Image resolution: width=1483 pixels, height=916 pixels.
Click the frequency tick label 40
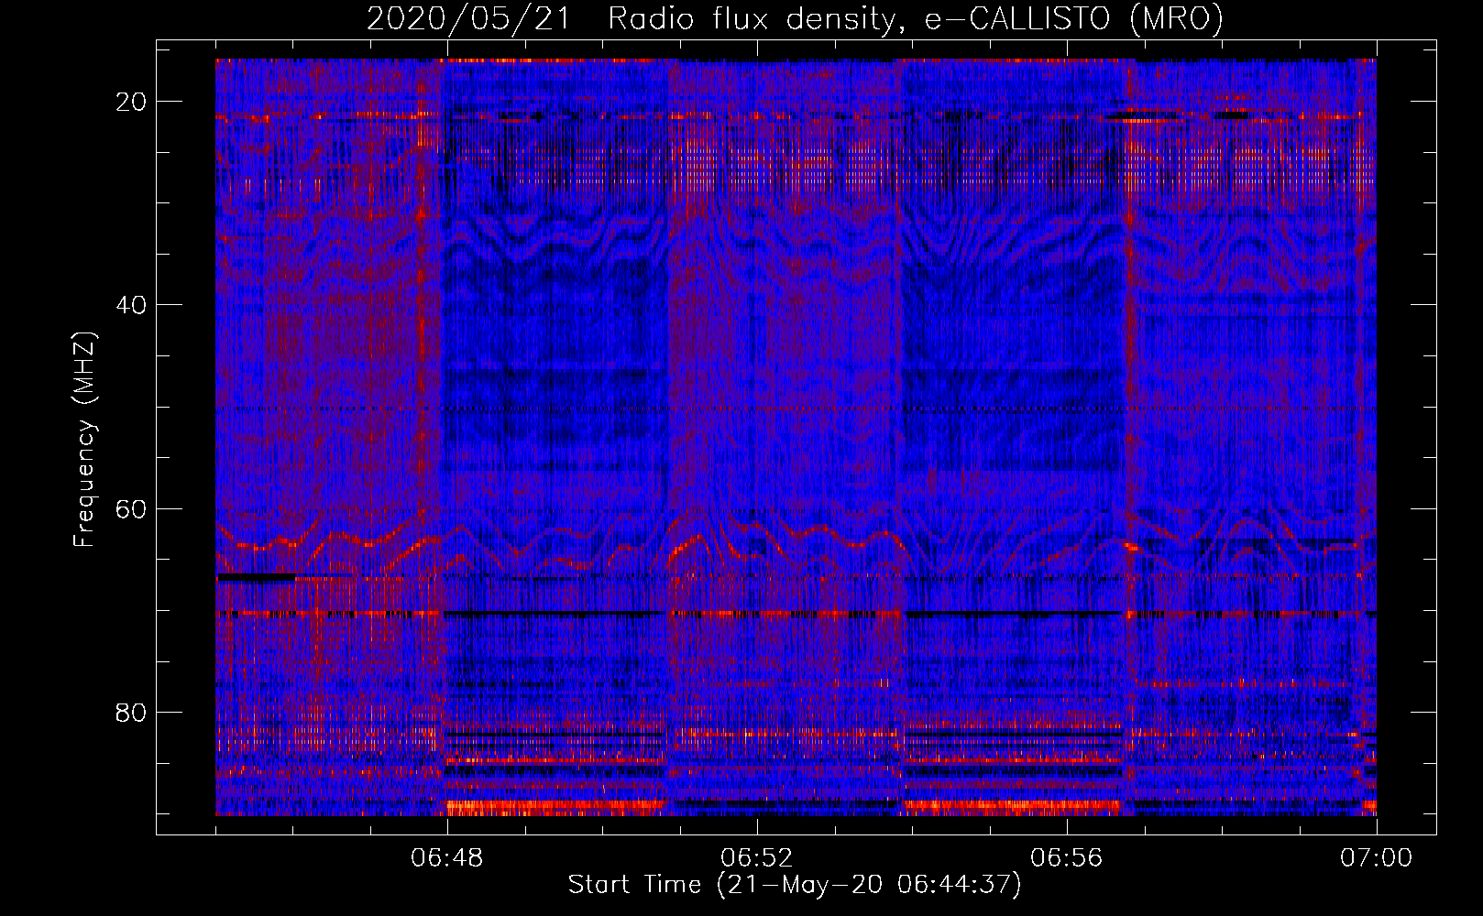tap(132, 305)
